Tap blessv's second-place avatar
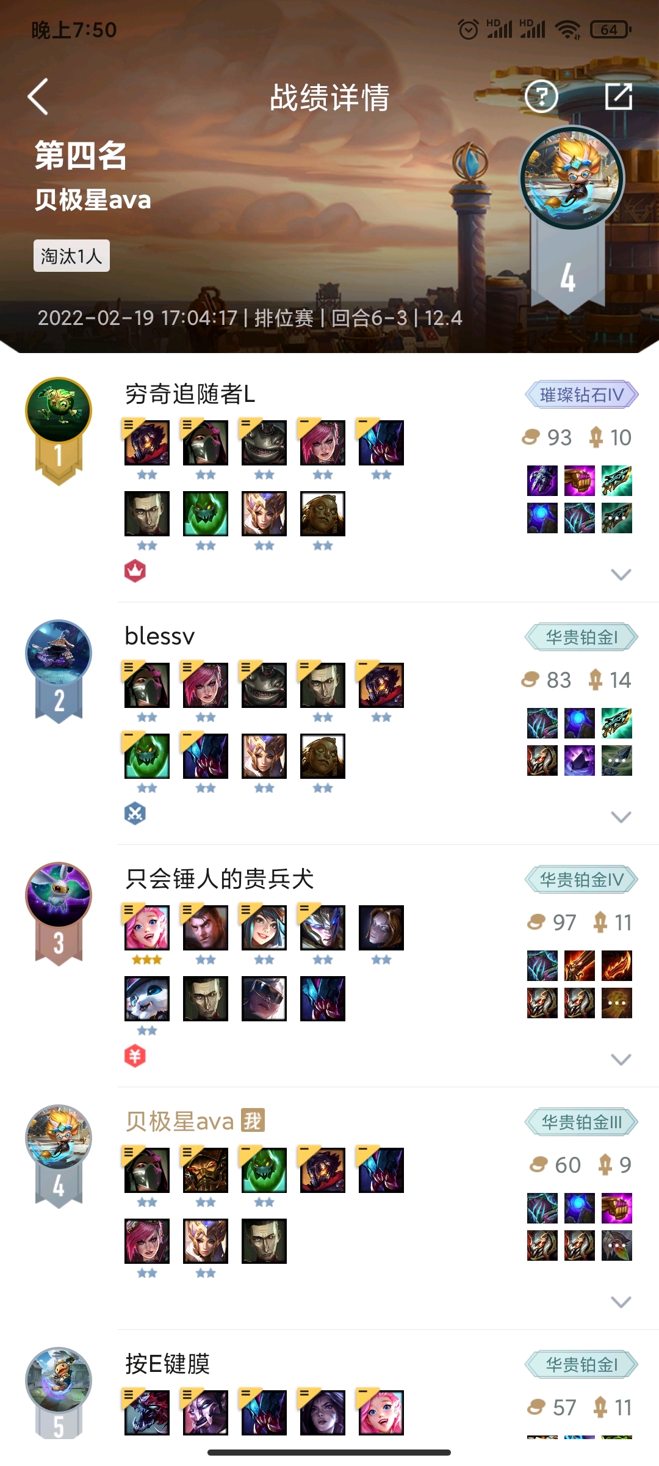Screen dimensions: 659x1466 coord(59,652)
